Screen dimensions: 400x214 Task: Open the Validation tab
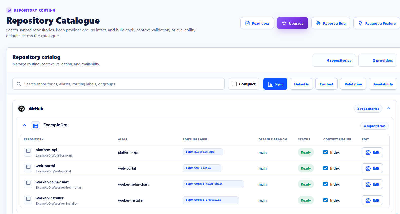pos(353,84)
